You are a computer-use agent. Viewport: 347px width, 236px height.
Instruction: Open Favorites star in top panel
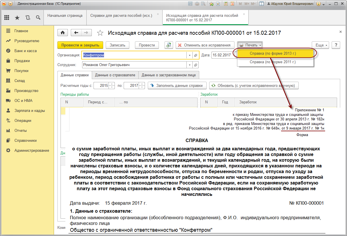[17, 18]
